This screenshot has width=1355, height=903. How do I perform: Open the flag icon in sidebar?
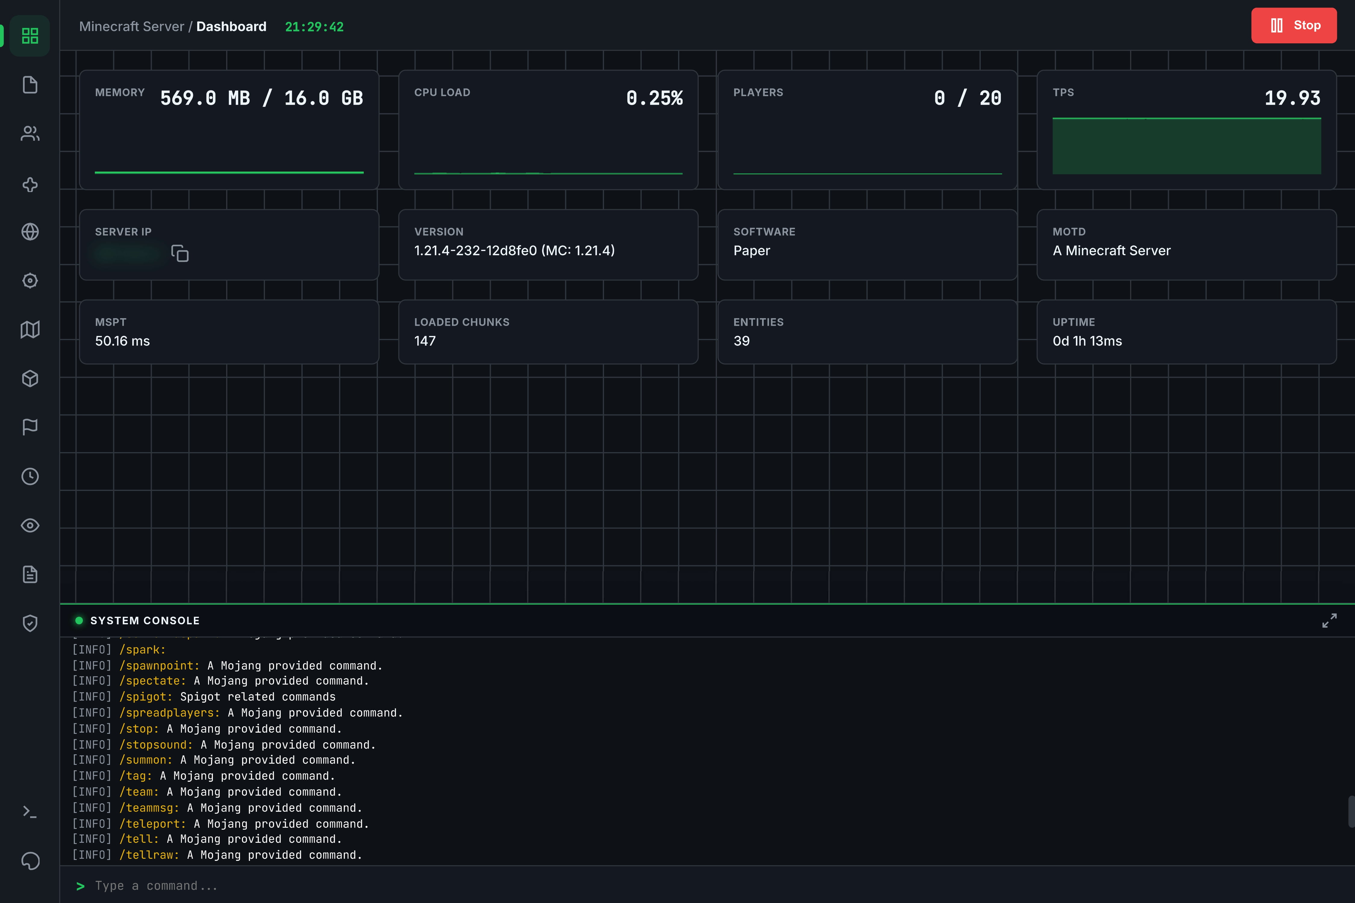[30, 427]
